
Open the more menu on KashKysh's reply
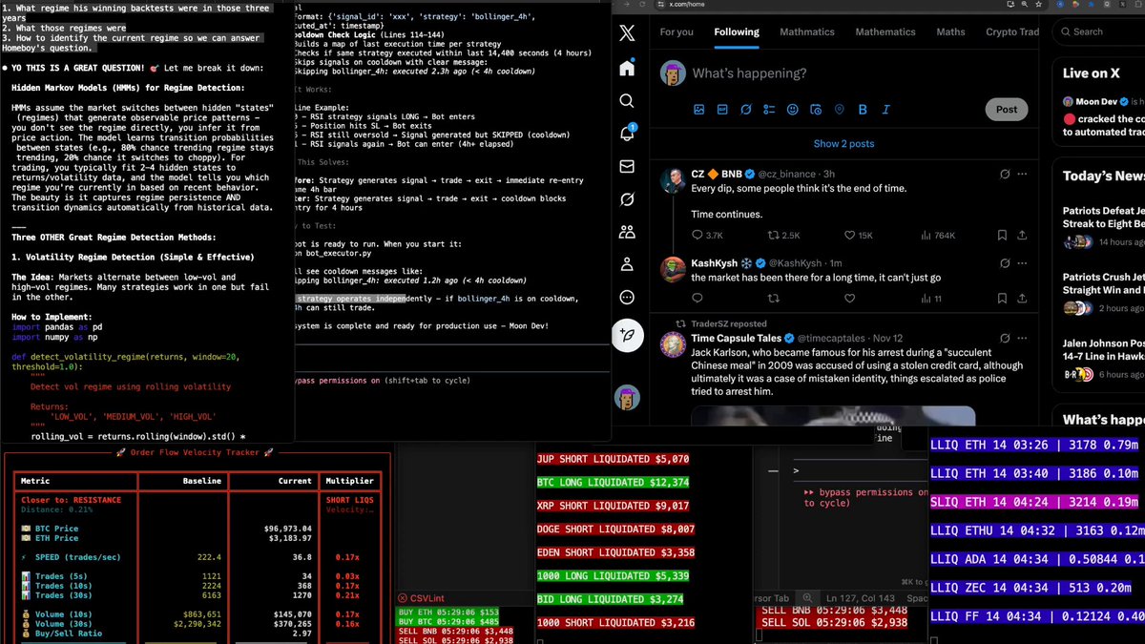tap(1023, 261)
